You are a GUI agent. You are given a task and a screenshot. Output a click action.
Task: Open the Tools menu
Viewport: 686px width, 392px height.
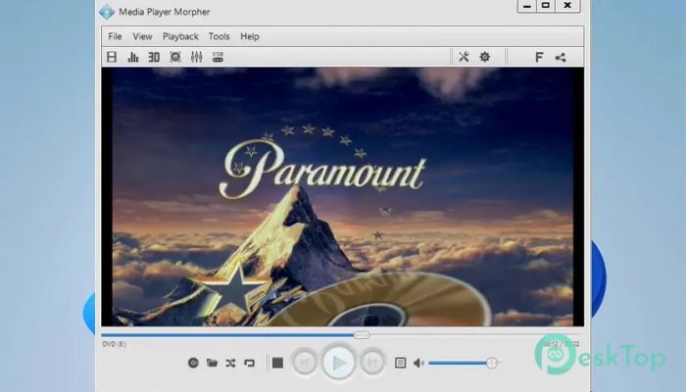coord(220,36)
